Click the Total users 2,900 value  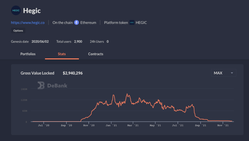tap(78, 41)
